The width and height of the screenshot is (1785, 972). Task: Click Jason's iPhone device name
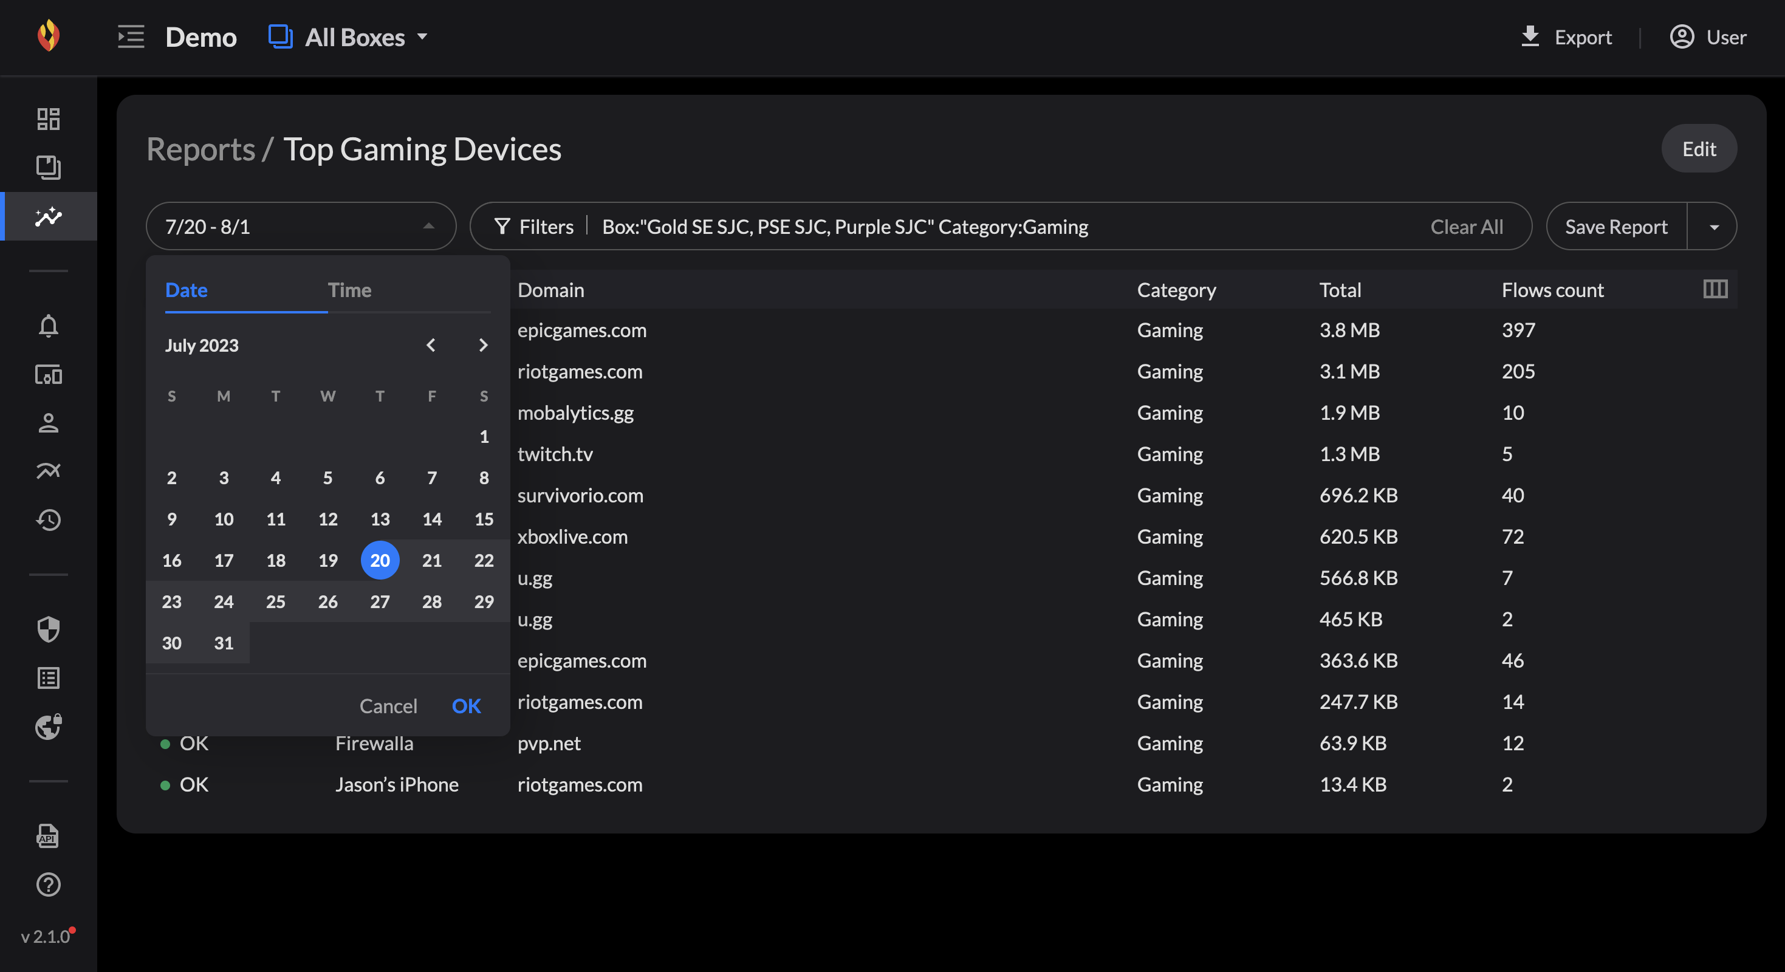[397, 784]
